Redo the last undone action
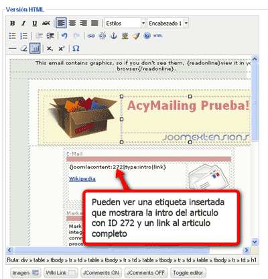Screen dimensions: 268x279 click(76, 36)
